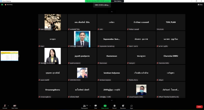Open the Participants panel
Image resolution: width=204 pixels, height=110 pixels.
tap(85, 106)
